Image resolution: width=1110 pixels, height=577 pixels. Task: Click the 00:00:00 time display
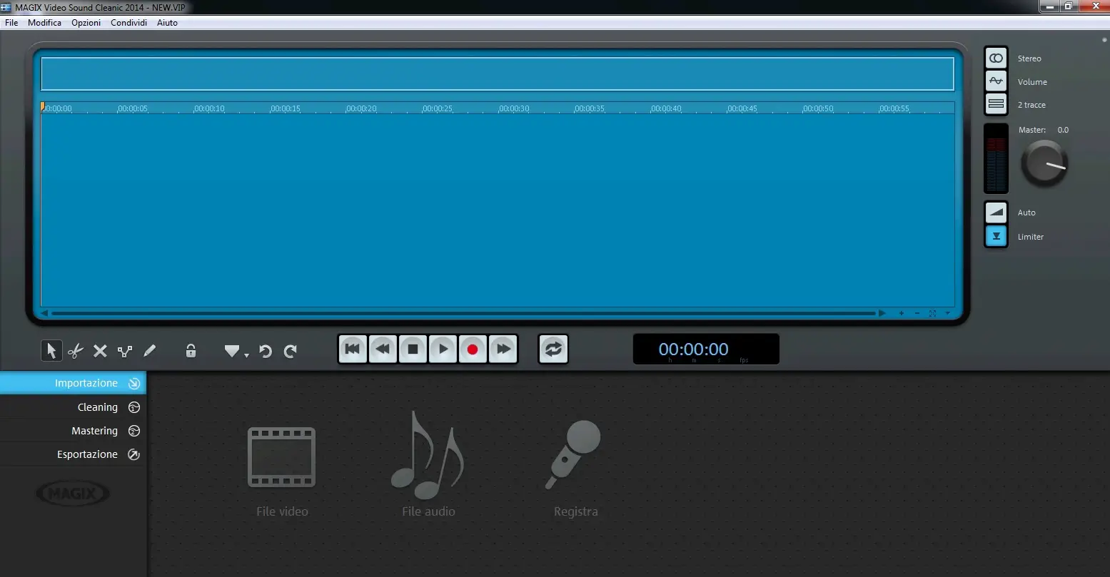[x=706, y=349]
